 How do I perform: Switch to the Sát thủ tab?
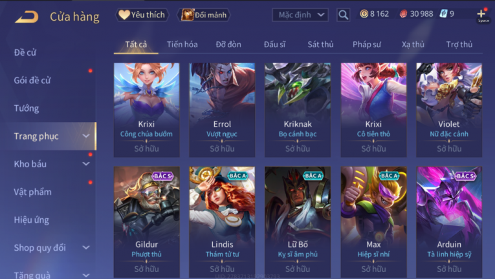pyautogui.click(x=320, y=45)
